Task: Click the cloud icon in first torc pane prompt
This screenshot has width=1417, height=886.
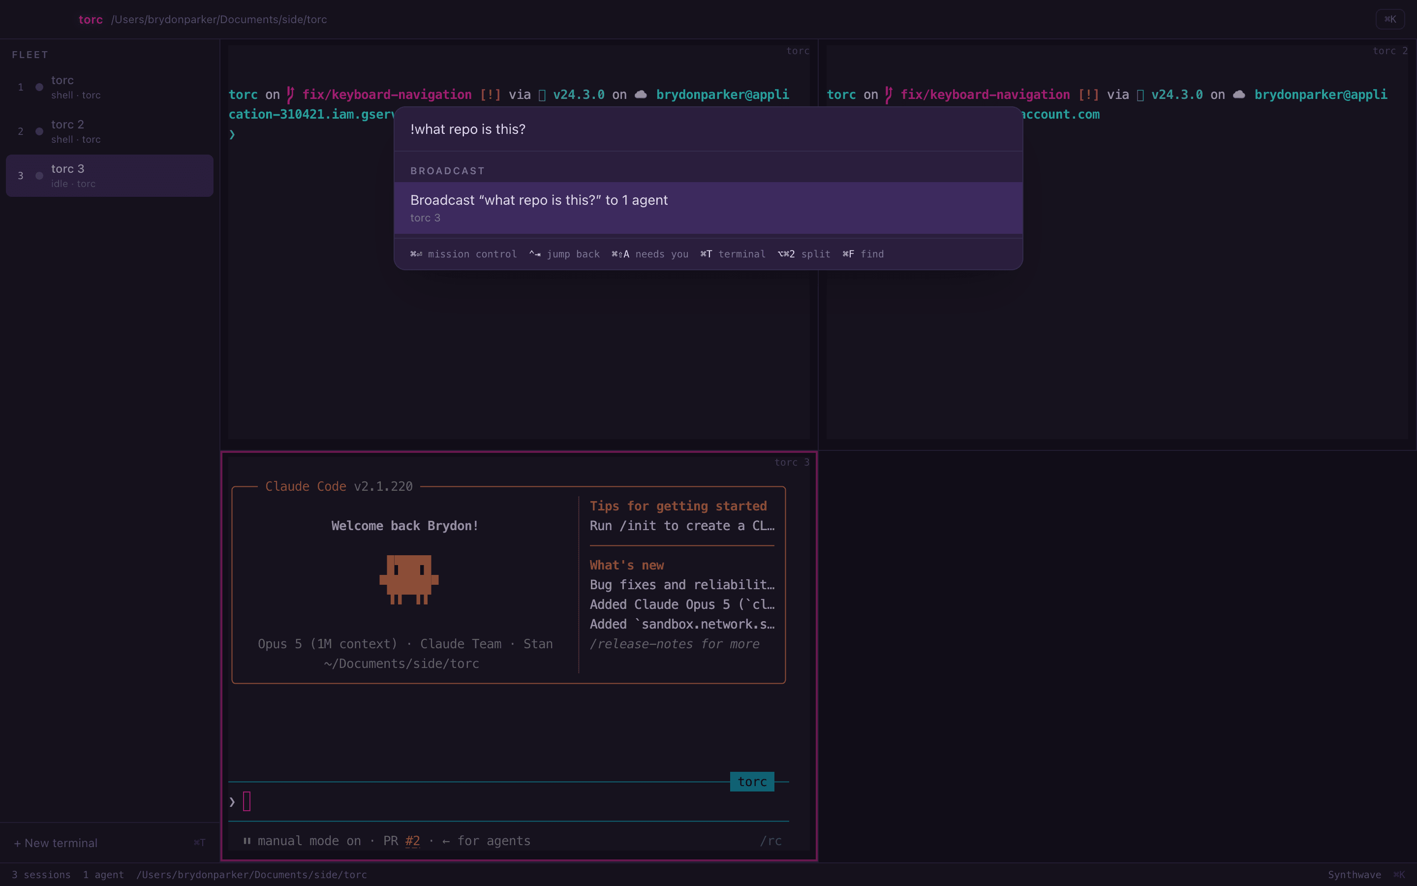Action: (x=641, y=95)
